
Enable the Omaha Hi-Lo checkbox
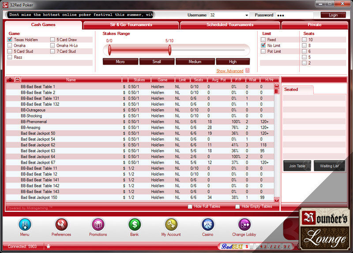click(x=53, y=46)
